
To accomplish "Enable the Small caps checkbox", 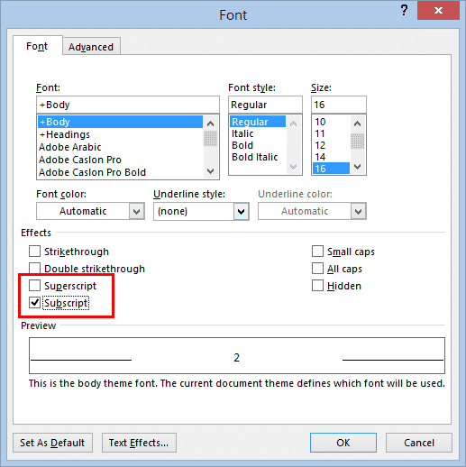I will 317,252.
